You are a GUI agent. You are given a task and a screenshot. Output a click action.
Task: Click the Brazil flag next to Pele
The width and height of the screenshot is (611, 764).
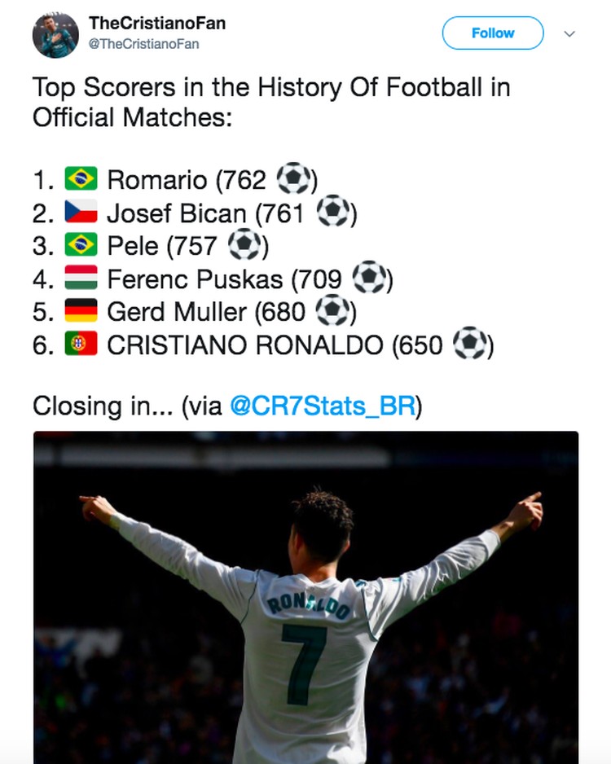81,244
